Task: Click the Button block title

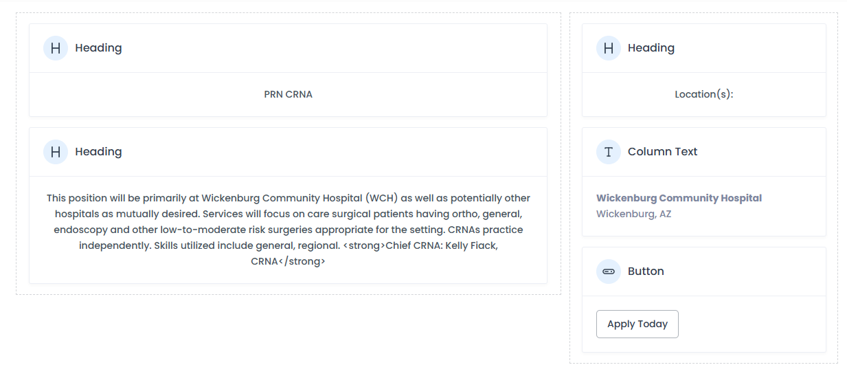Action: point(646,272)
